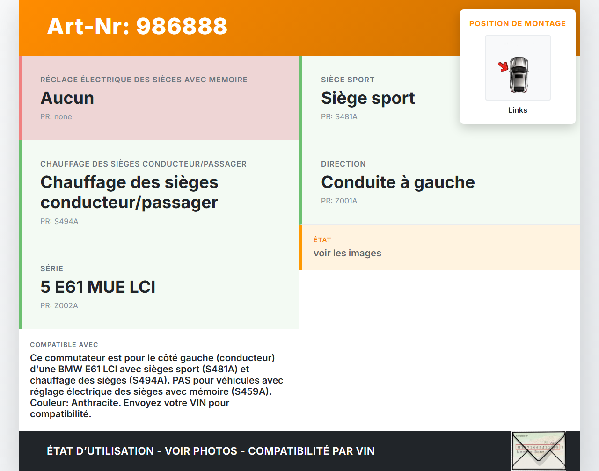Open voir les images link

(x=347, y=253)
